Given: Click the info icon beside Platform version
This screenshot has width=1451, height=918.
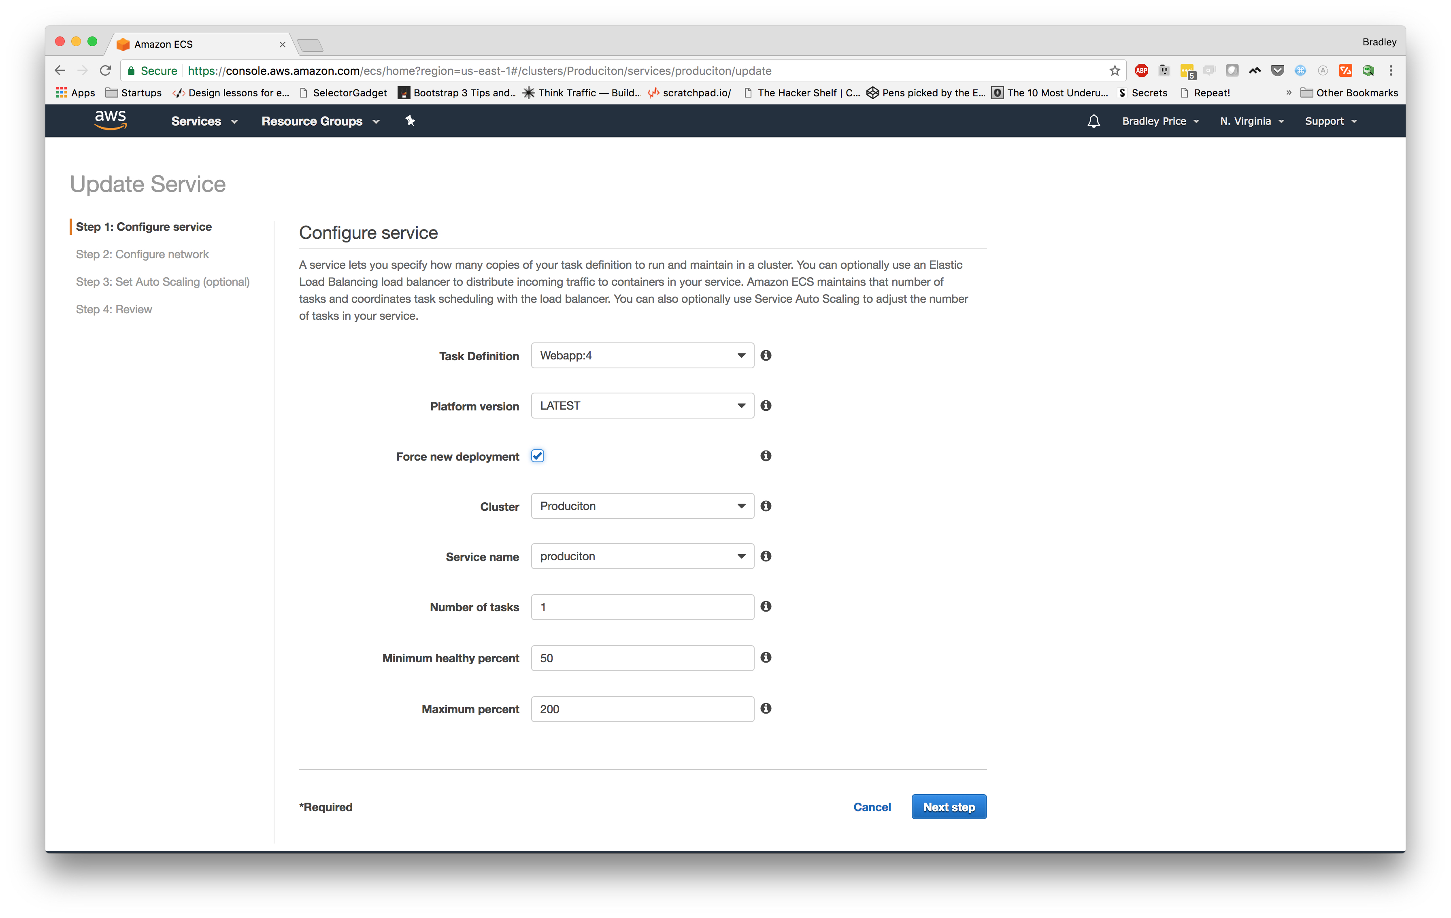Looking at the screenshot, I should 765,406.
